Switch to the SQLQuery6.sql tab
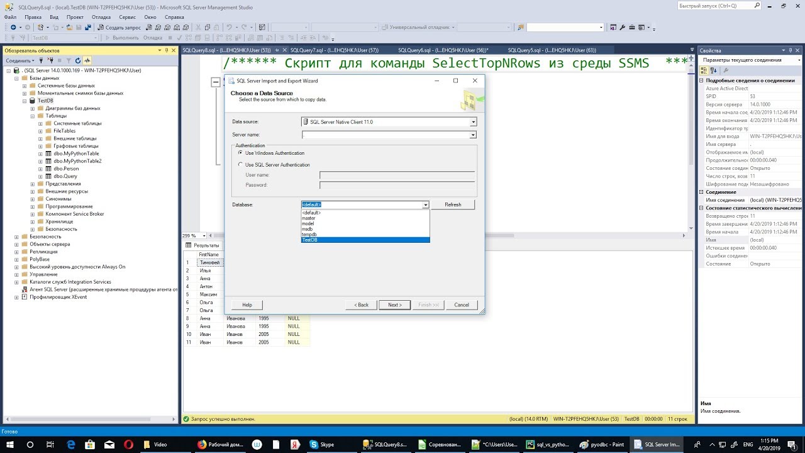The width and height of the screenshot is (805, 453). click(x=443, y=50)
